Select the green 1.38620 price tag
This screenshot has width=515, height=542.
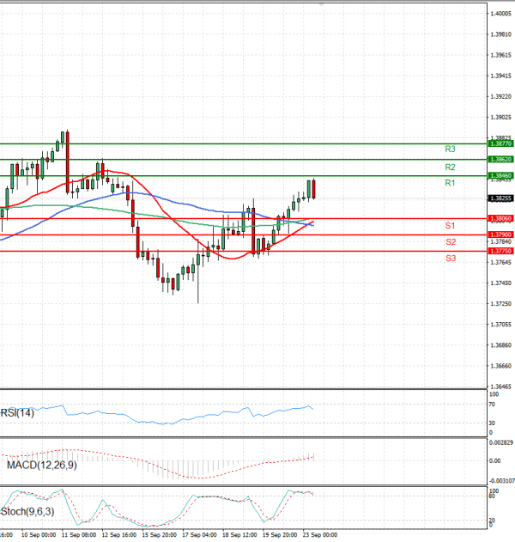[x=501, y=160]
